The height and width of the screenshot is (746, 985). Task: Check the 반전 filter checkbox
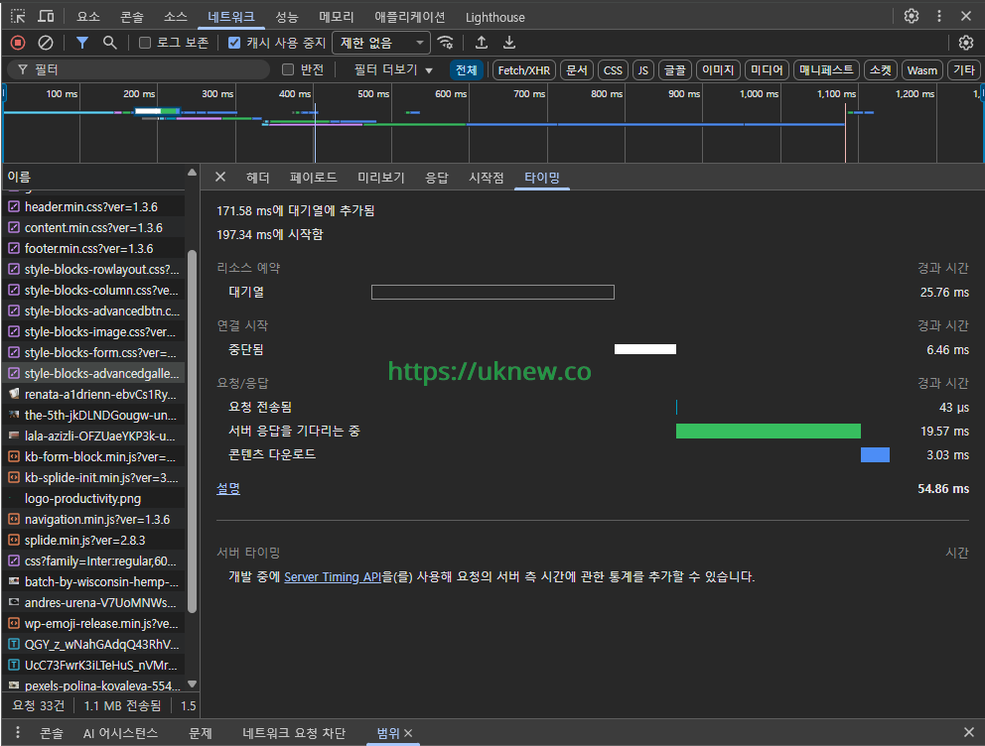288,69
